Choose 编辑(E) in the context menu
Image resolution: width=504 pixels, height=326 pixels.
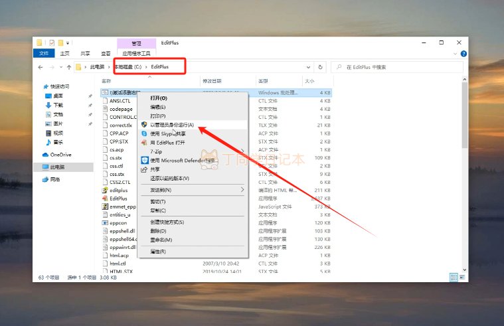[x=193, y=107]
